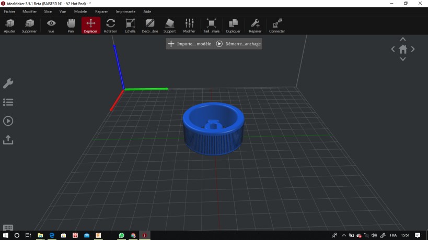Screen dimensions: 428x240
Task: Open the Mail app from taskbar
Action: pyautogui.click(x=87, y=235)
